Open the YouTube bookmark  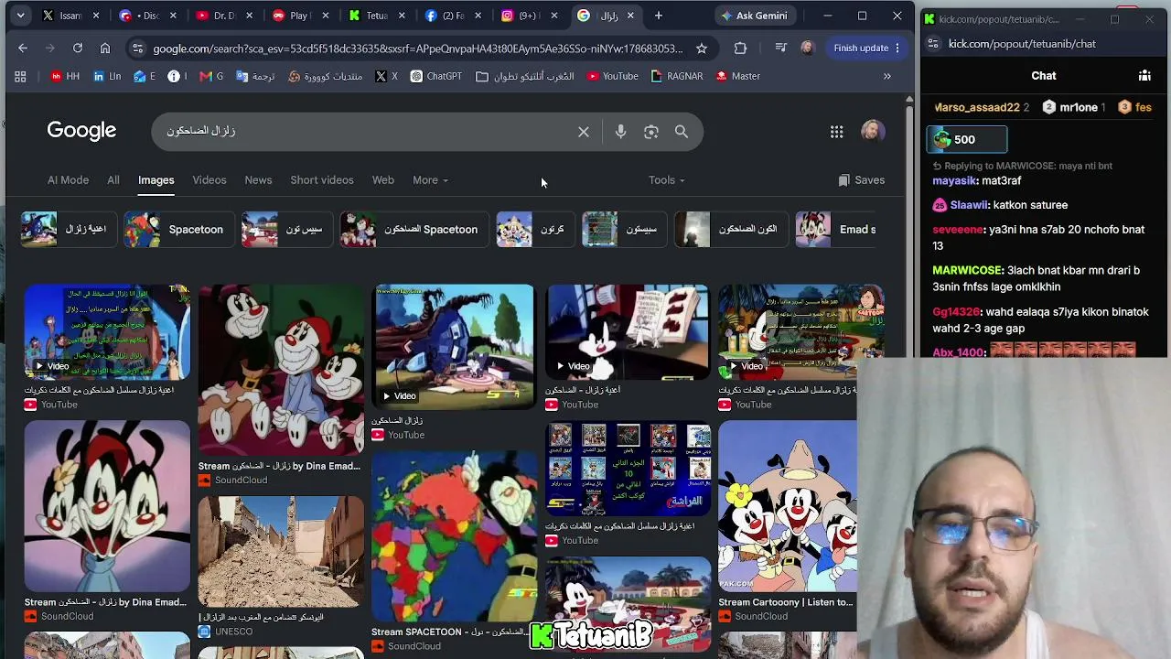coord(612,76)
